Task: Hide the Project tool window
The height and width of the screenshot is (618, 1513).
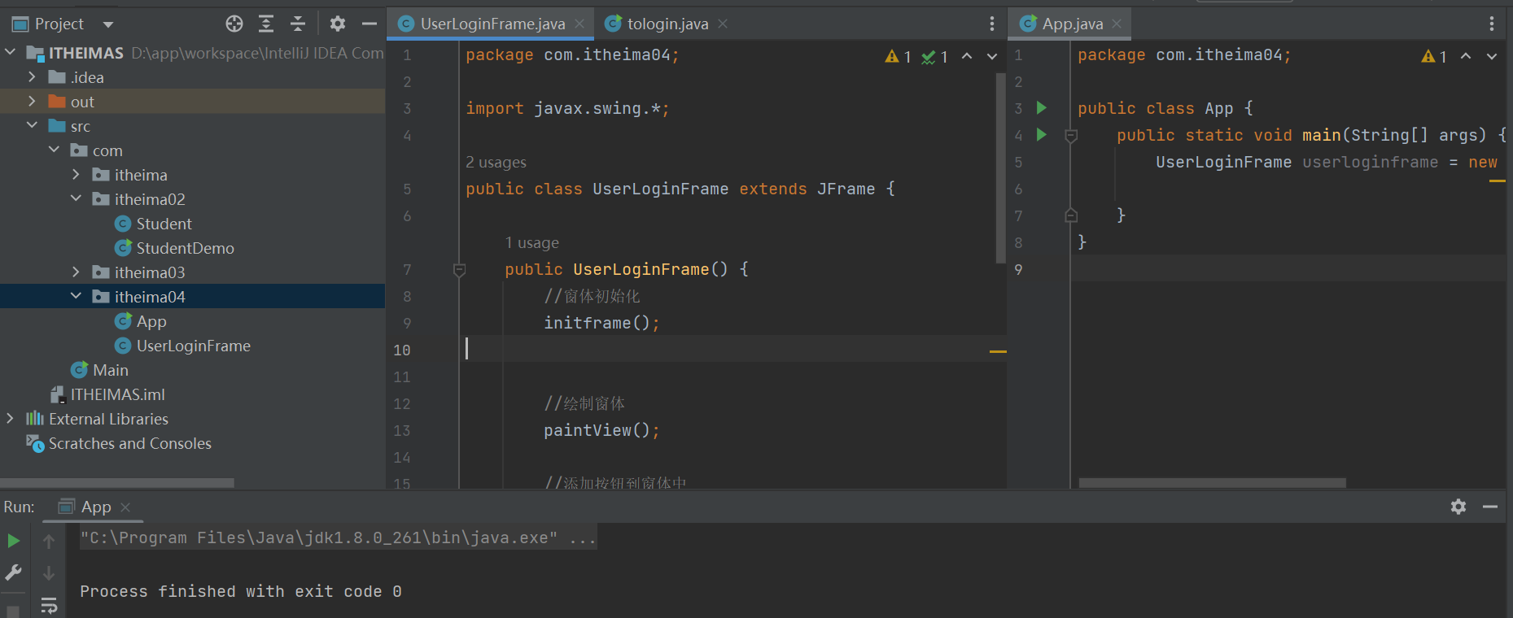Action: [369, 24]
